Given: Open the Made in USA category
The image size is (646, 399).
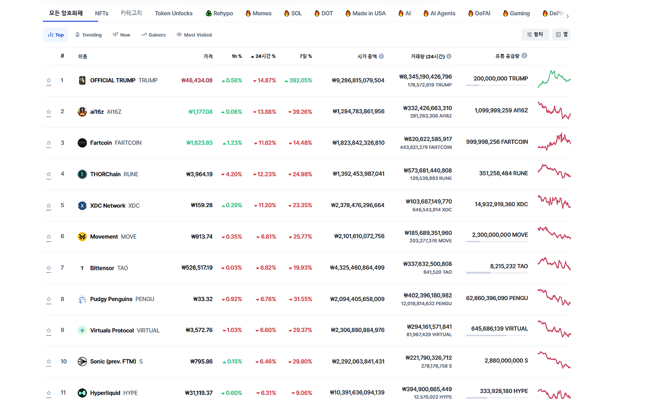Looking at the screenshot, I should point(365,13).
